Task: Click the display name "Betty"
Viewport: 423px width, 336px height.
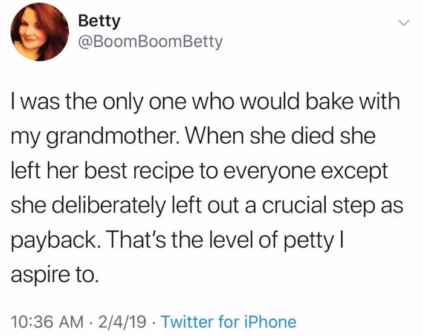Action: click(100, 21)
